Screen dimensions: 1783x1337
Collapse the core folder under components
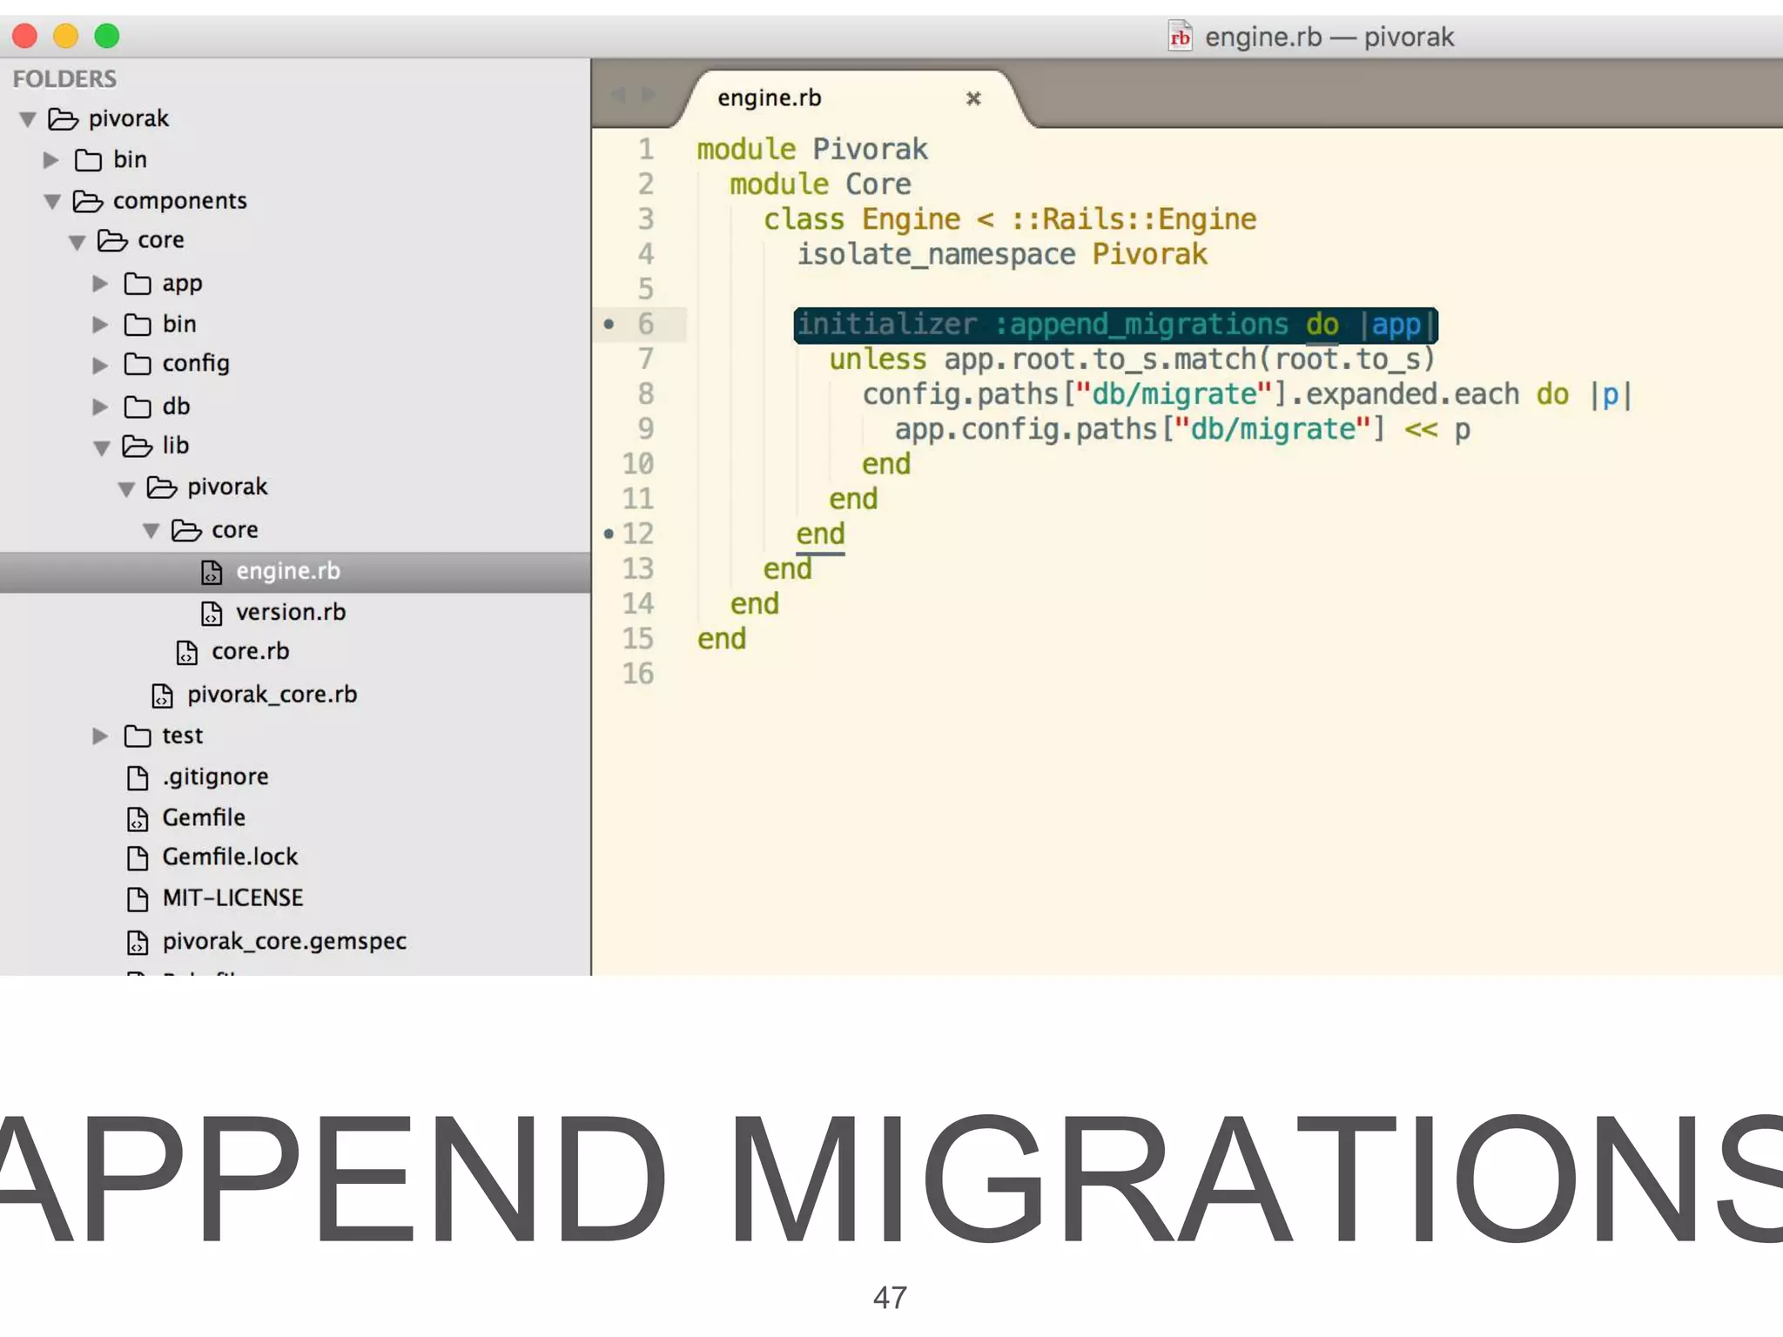[x=77, y=242]
